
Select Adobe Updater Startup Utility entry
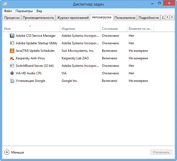tap(36, 43)
